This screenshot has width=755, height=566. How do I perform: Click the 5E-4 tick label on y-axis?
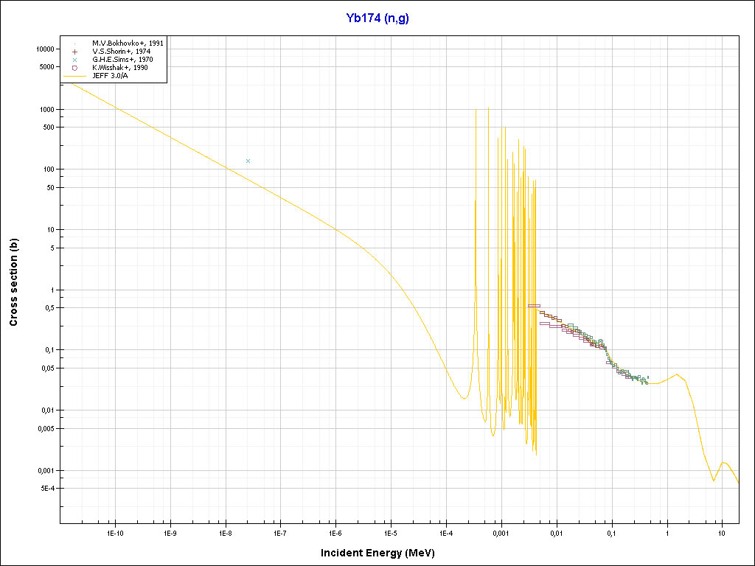click(x=46, y=489)
